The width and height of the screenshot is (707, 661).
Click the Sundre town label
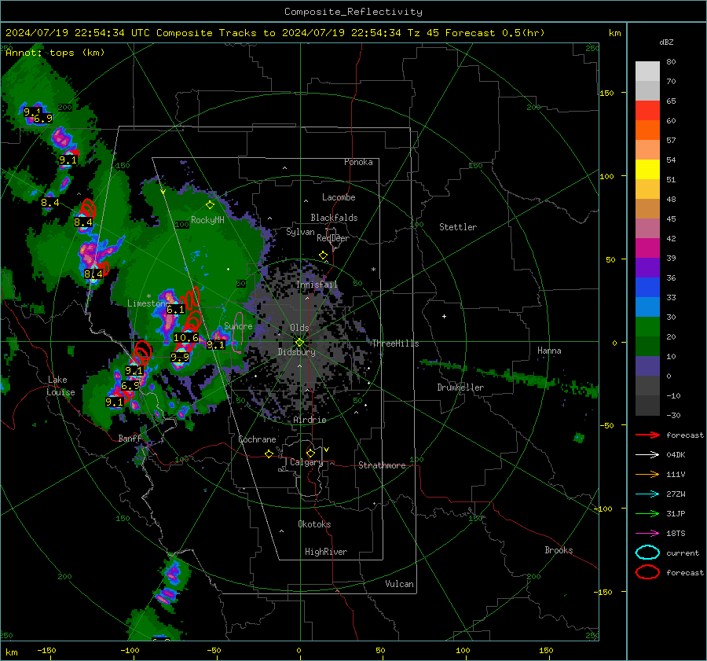238,325
